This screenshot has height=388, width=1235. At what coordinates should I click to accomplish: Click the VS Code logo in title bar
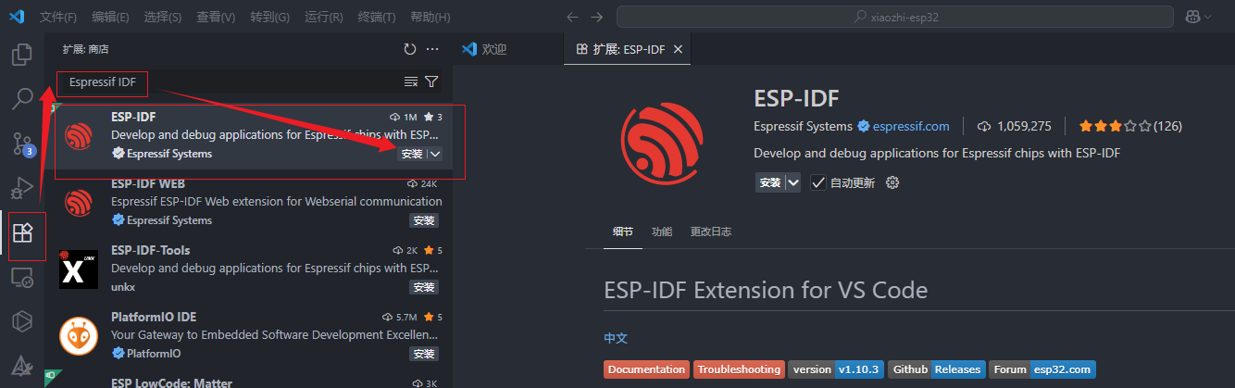(17, 17)
